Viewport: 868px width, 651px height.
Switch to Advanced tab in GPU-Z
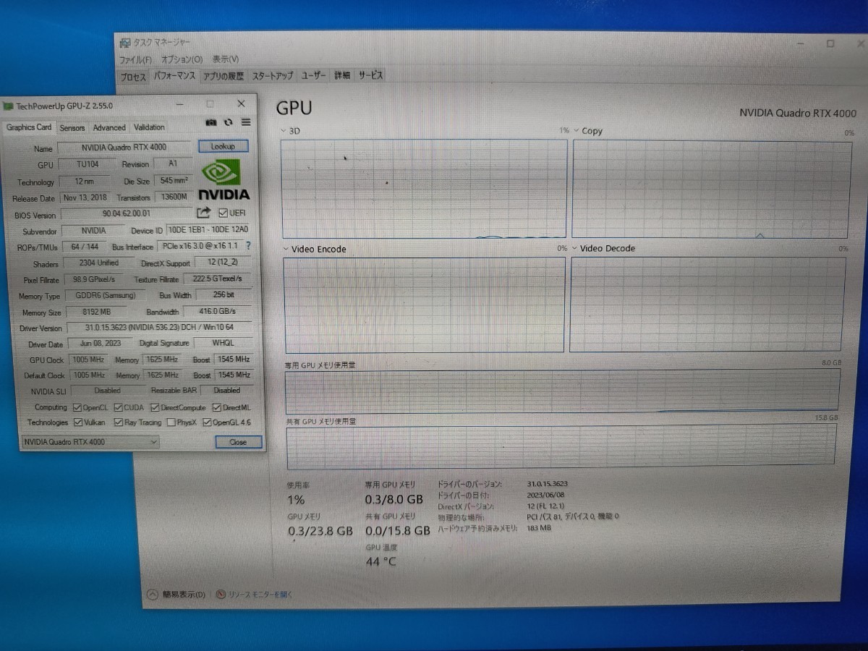tap(109, 128)
